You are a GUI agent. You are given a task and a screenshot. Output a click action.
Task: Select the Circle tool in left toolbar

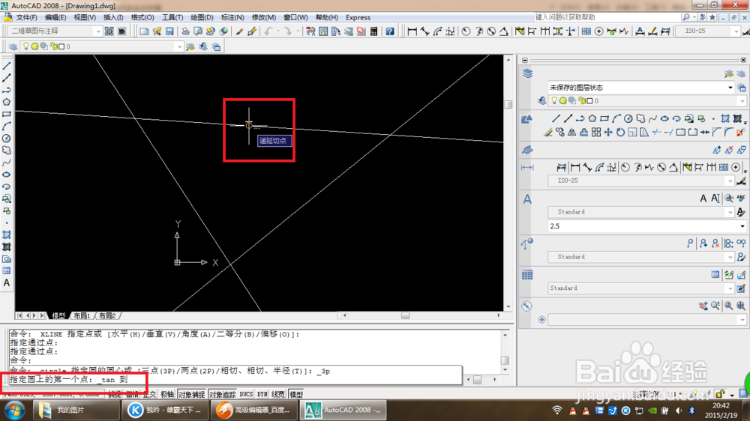[7, 139]
